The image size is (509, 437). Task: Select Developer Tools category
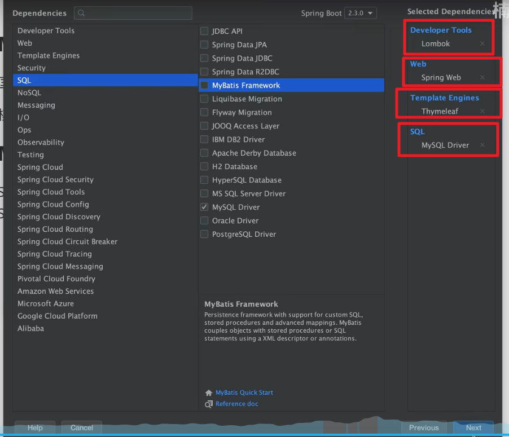(105, 30)
